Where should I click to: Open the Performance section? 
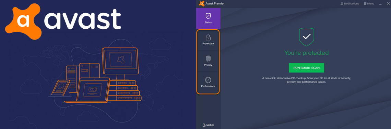click(208, 83)
